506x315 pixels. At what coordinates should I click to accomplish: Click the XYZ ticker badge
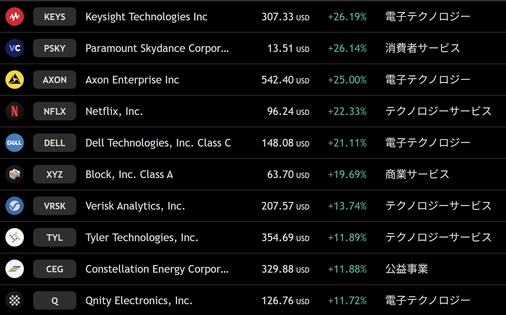click(55, 175)
